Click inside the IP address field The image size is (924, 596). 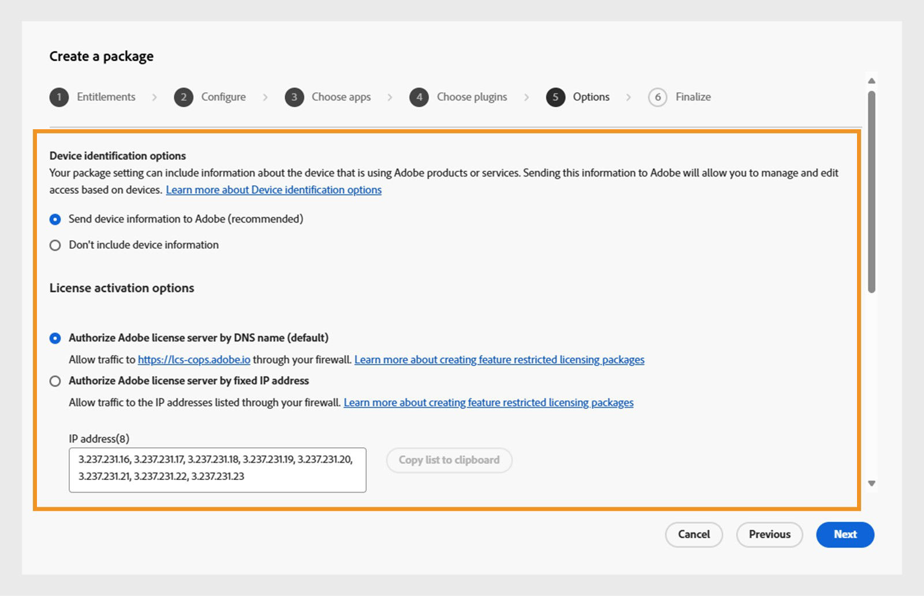(x=218, y=469)
